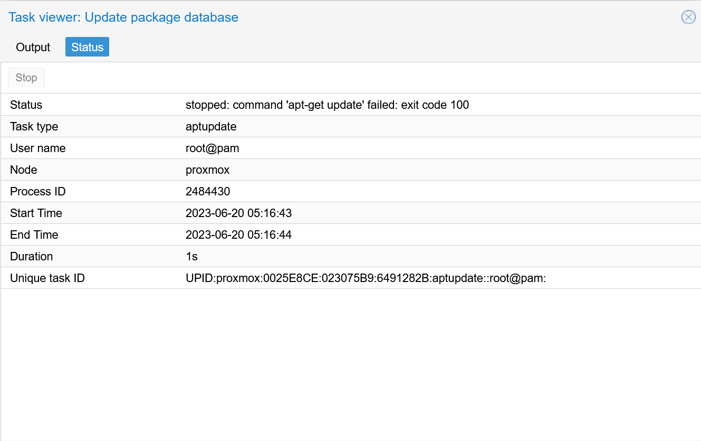Click the Stop button
The height and width of the screenshot is (441, 701).
26,78
